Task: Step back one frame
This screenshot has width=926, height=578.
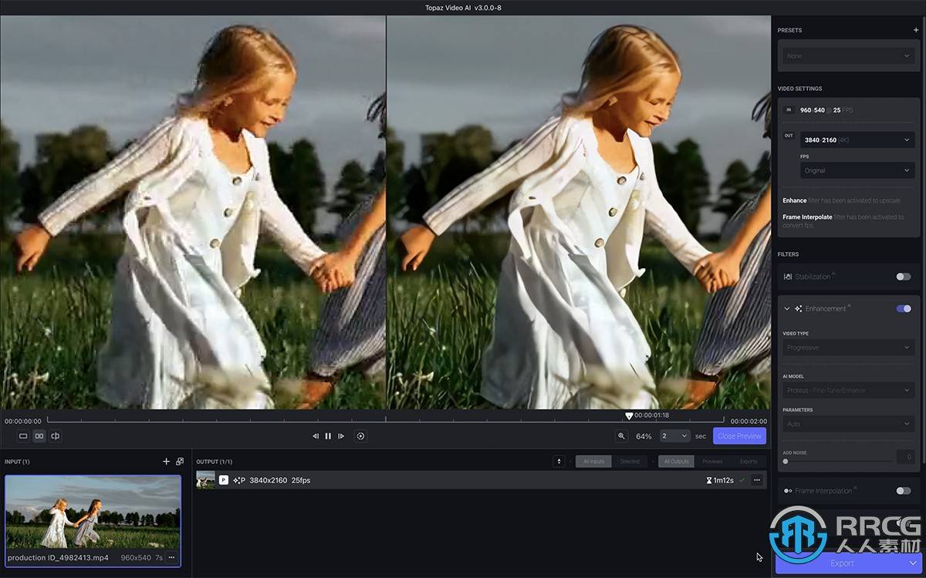Action: [x=315, y=436]
